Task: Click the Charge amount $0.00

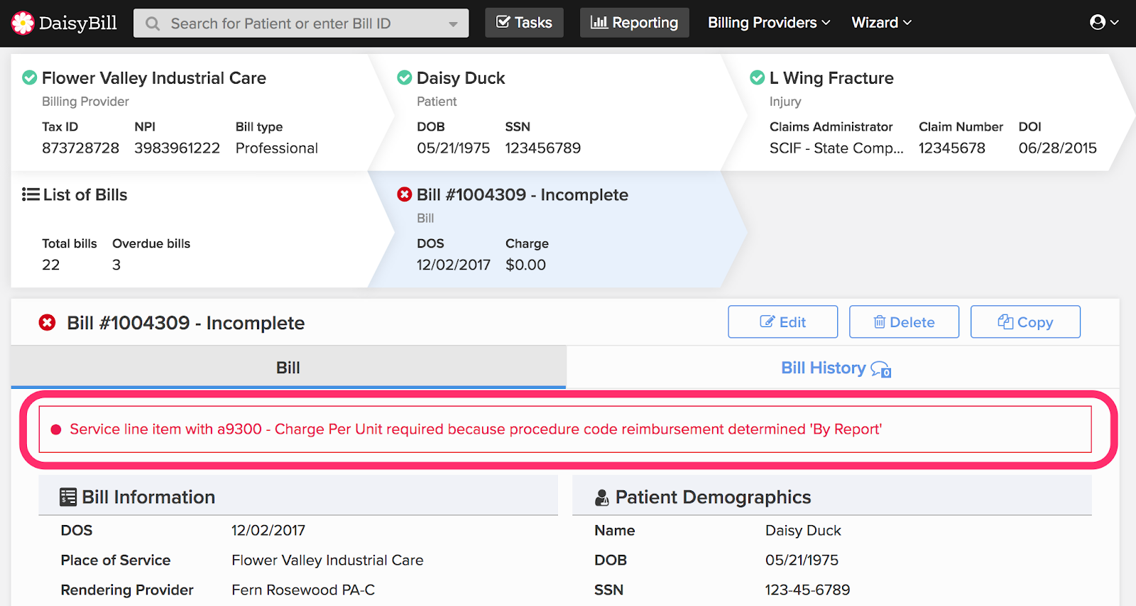Action: (x=526, y=265)
